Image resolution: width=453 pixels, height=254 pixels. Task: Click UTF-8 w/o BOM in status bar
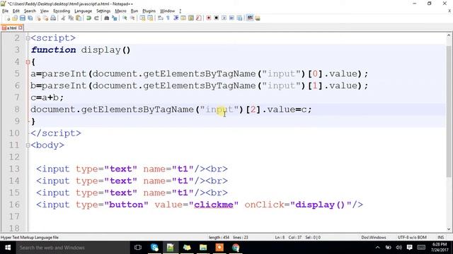(x=412, y=237)
